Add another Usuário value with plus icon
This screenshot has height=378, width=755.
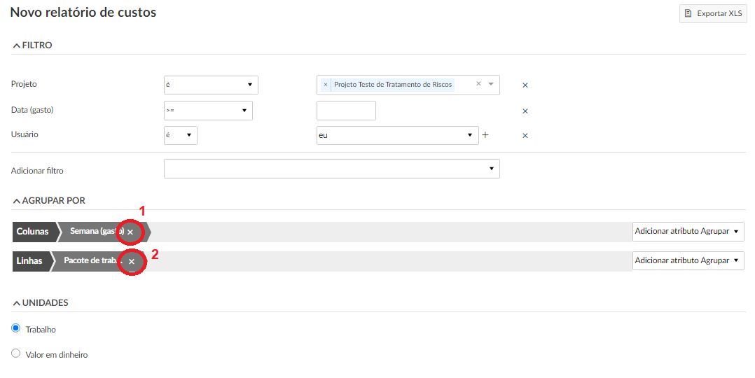(485, 135)
